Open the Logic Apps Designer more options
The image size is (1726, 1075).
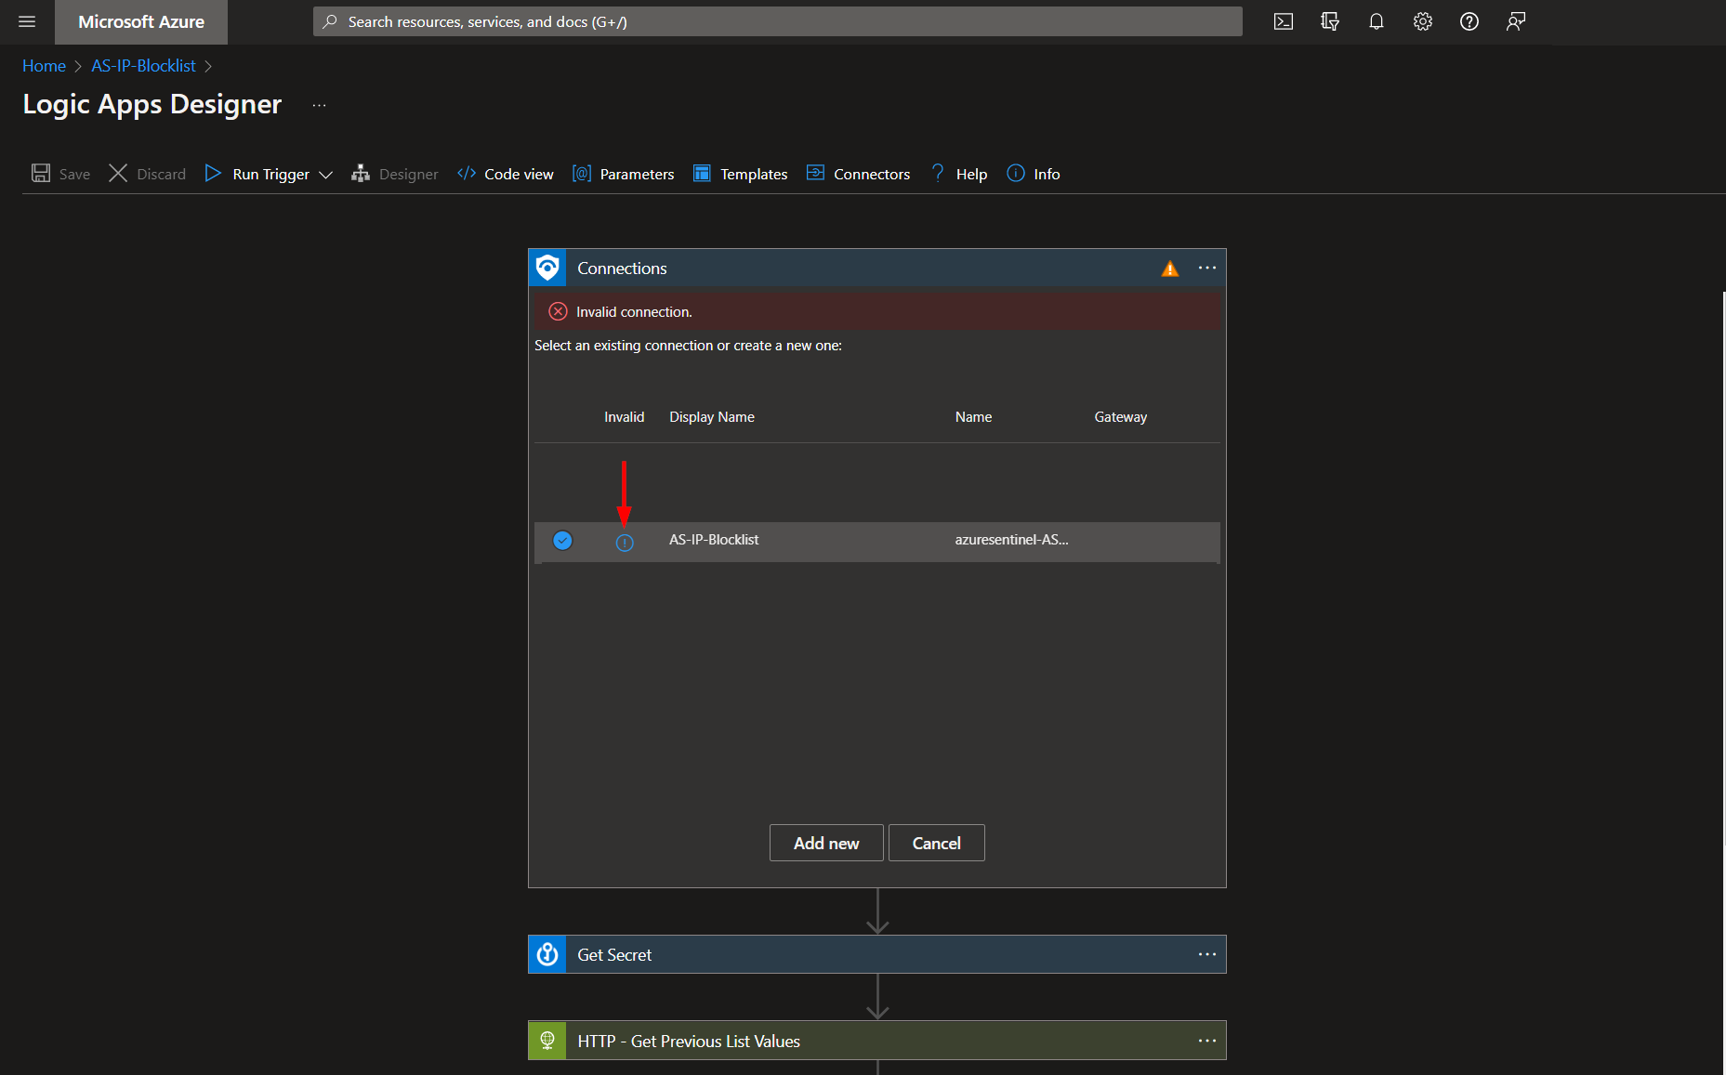(319, 105)
